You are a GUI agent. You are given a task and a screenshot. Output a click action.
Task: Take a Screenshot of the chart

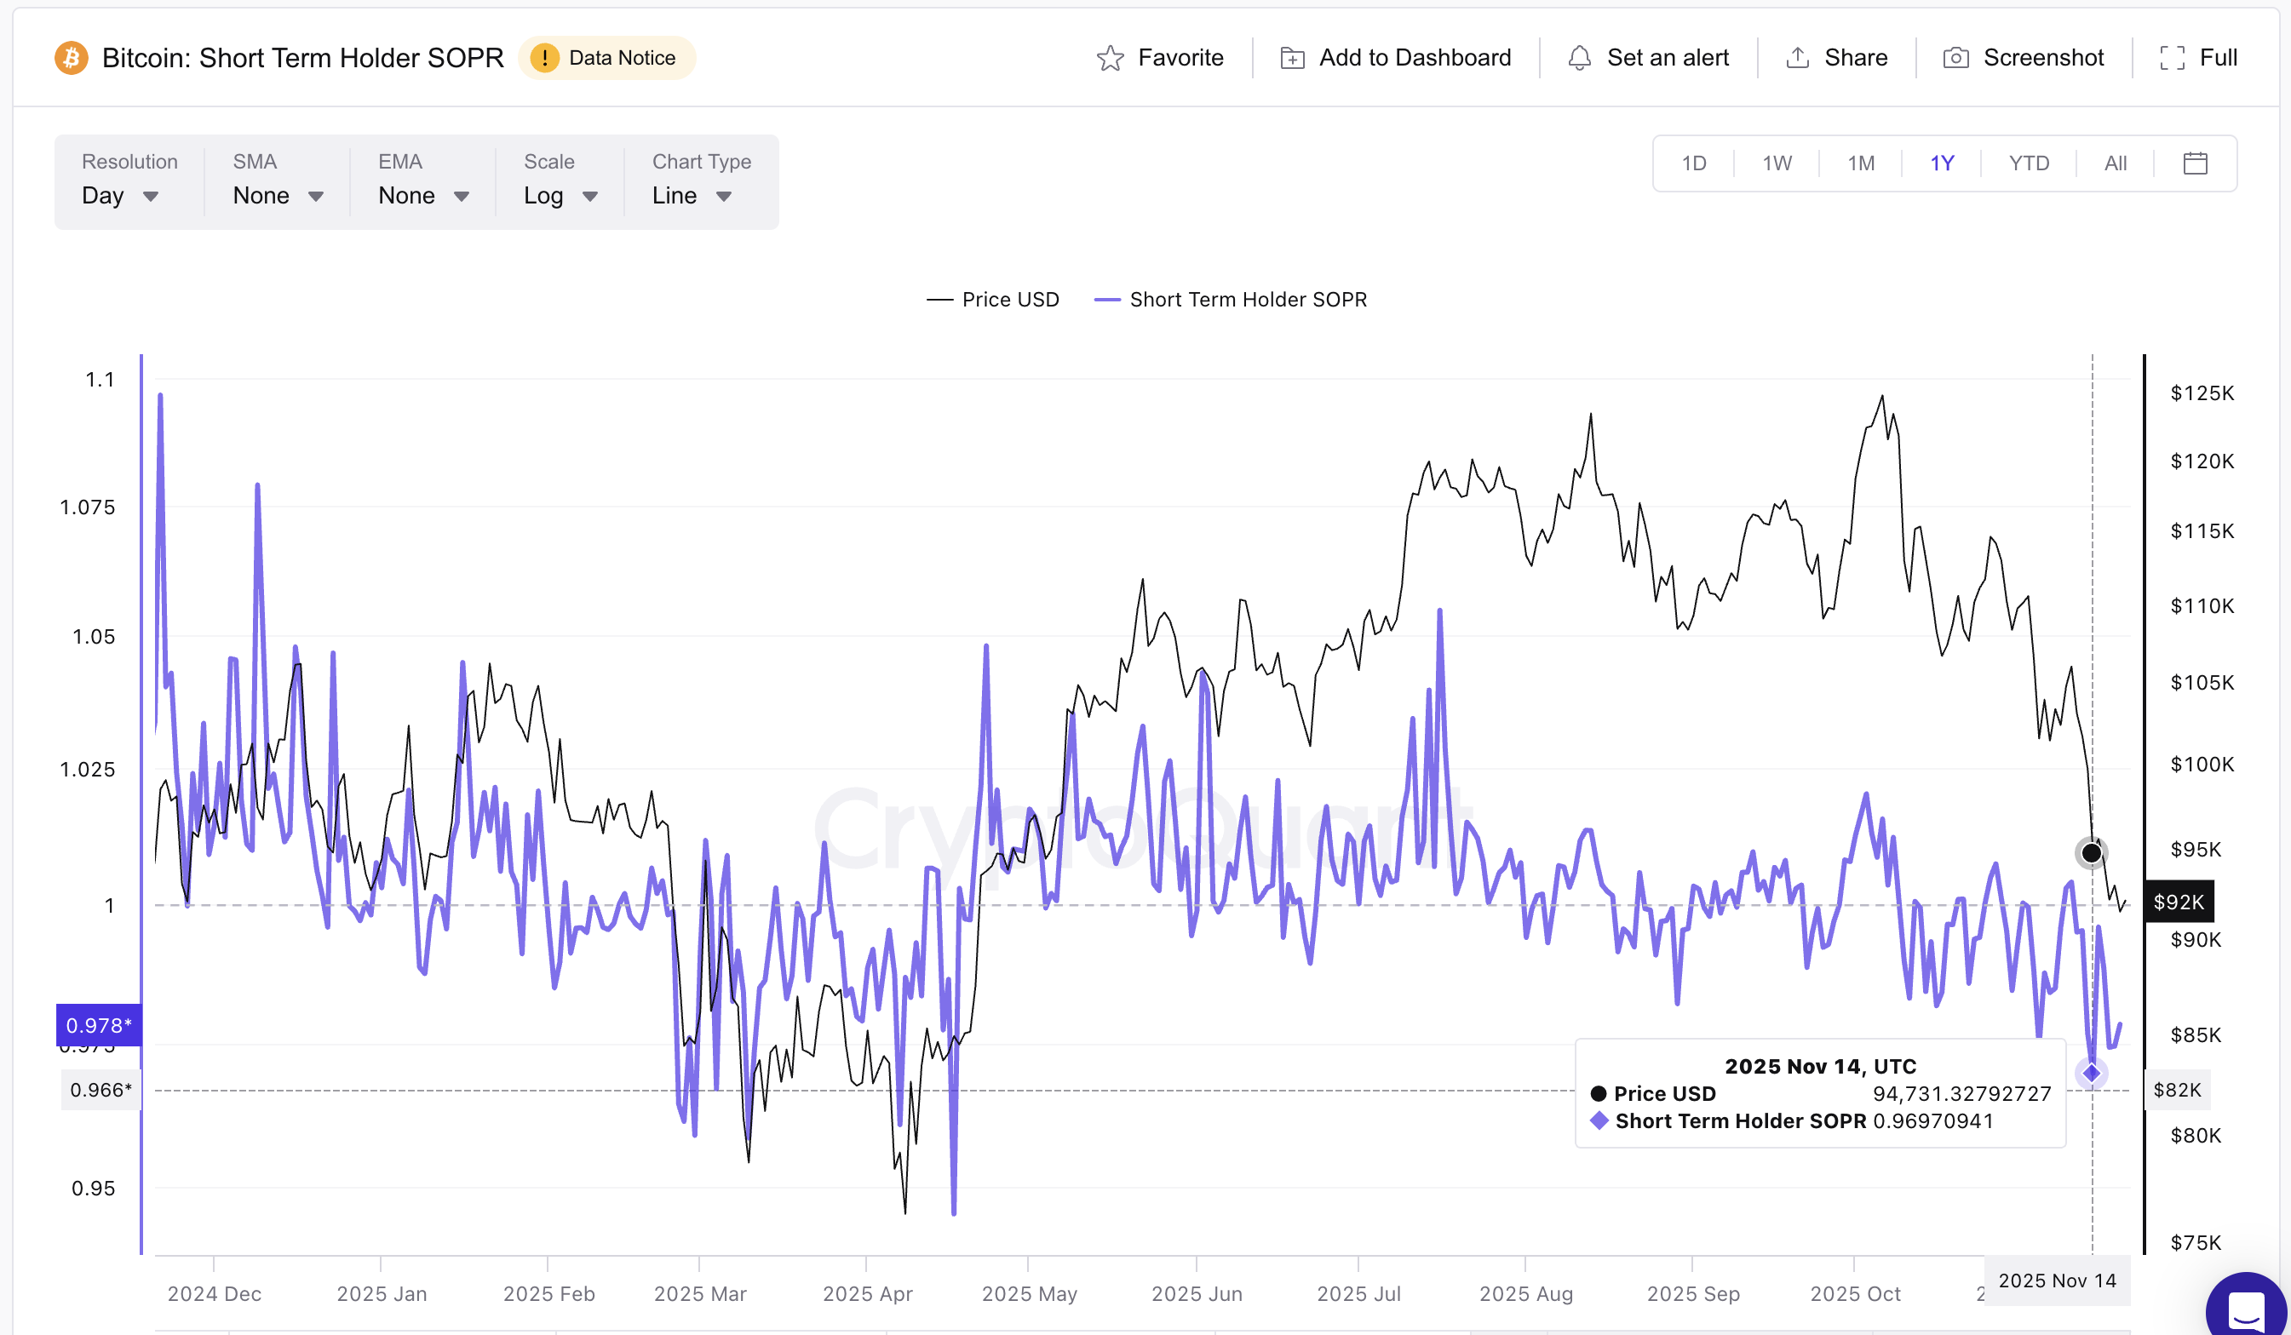point(2025,56)
